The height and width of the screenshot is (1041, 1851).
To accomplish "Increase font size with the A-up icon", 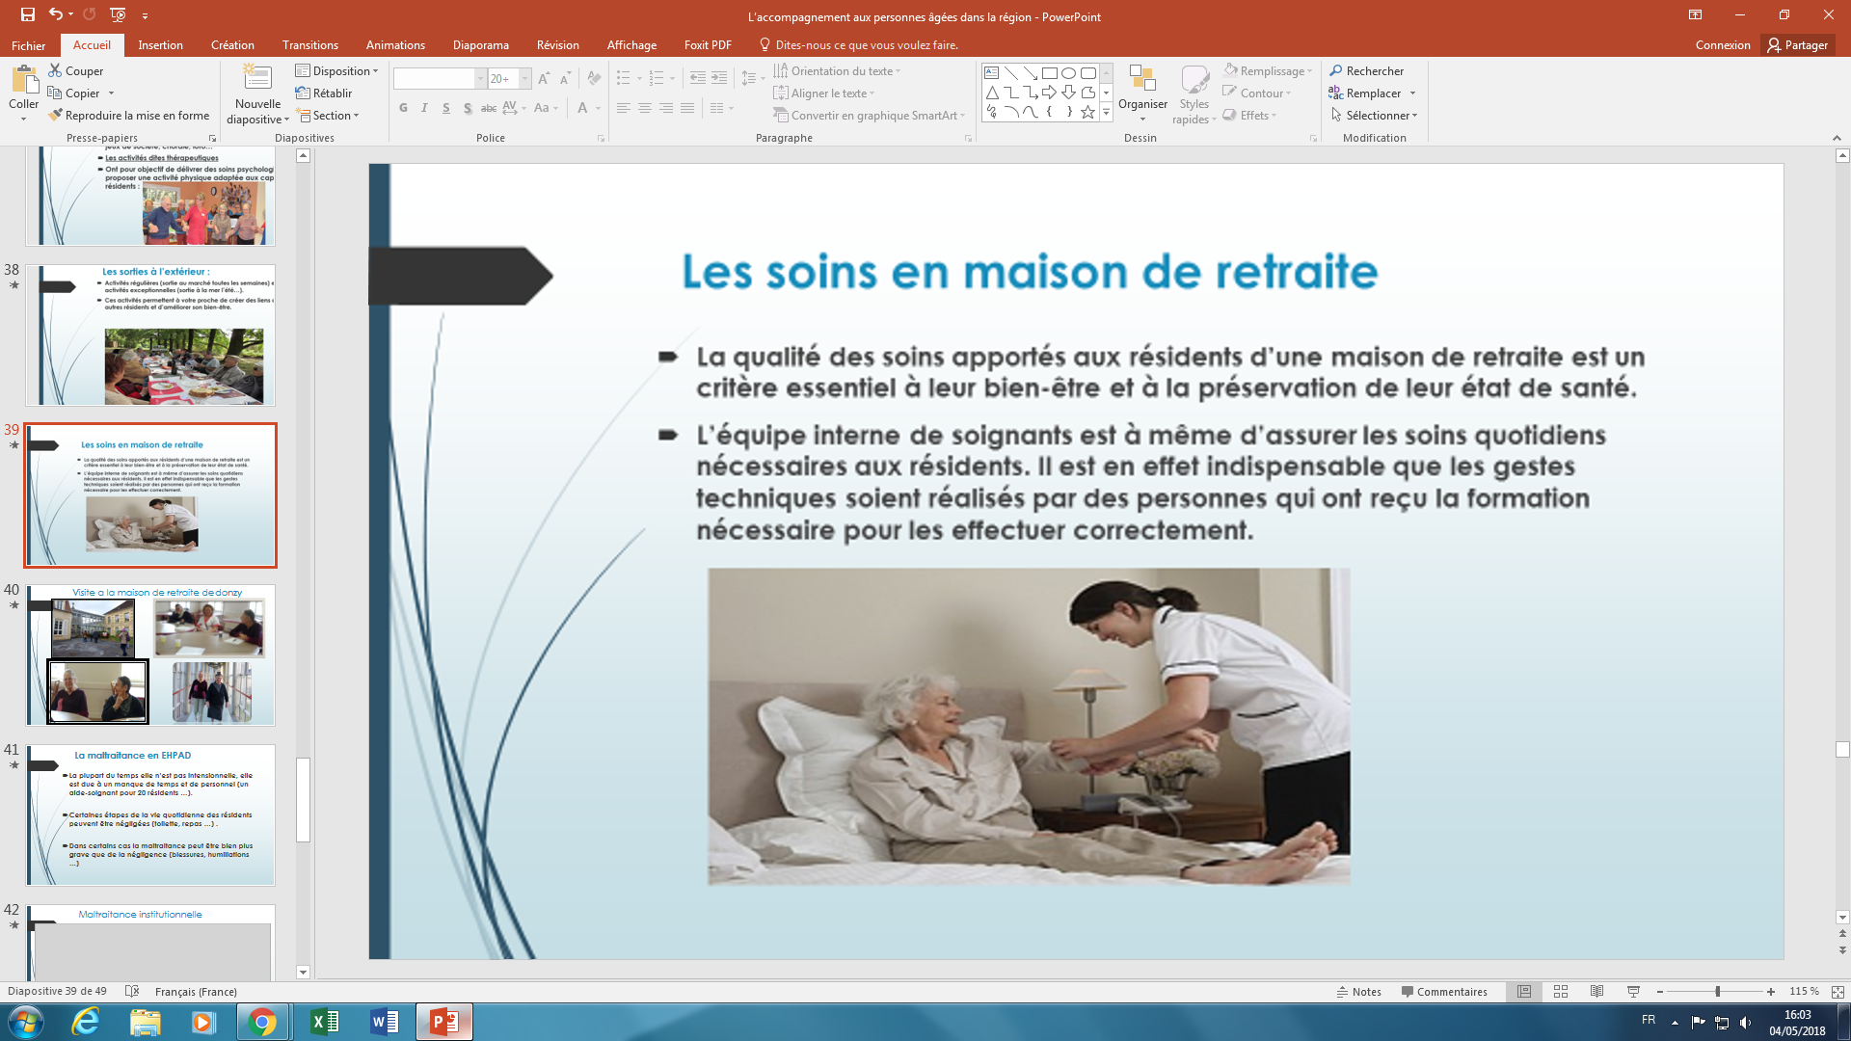I will tap(544, 79).
